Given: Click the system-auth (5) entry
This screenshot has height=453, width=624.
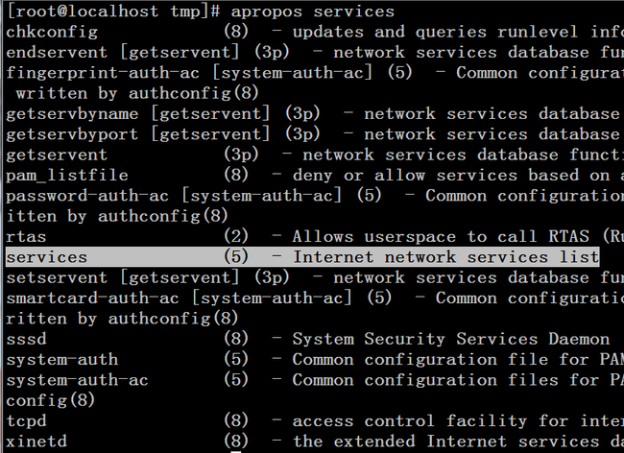Looking at the screenshot, I should pos(315,360).
